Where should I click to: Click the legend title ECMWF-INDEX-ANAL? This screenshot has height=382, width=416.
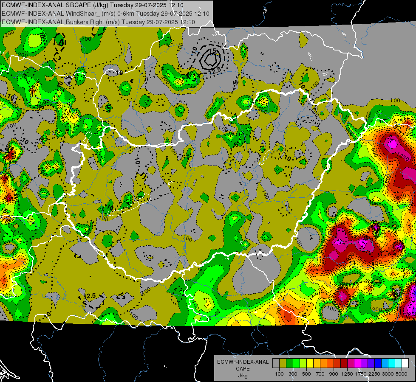pos(243,362)
